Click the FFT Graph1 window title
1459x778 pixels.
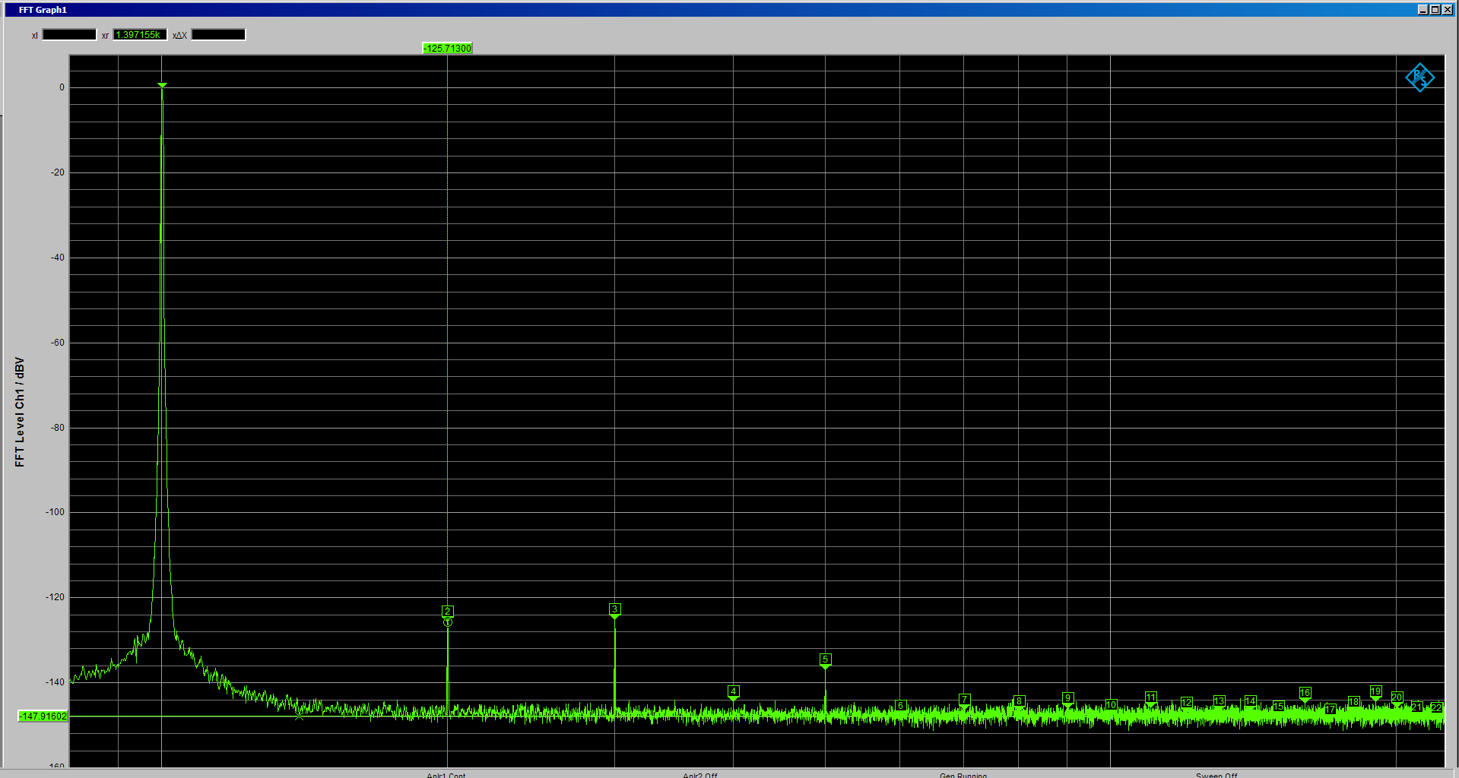click(43, 10)
